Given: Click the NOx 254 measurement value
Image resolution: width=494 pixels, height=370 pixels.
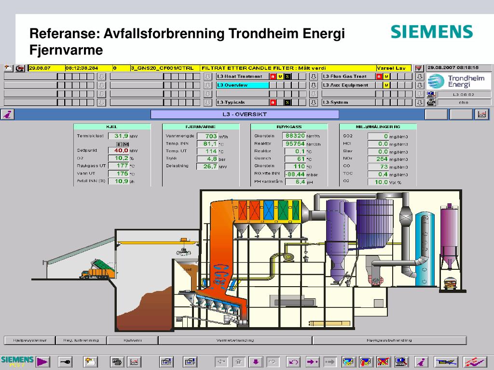Looking at the screenshot, I should point(378,159).
